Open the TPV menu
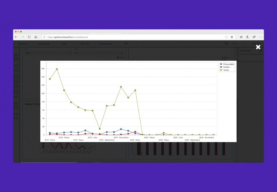The width and height of the screenshot is (277, 192). [x=126, y=44]
